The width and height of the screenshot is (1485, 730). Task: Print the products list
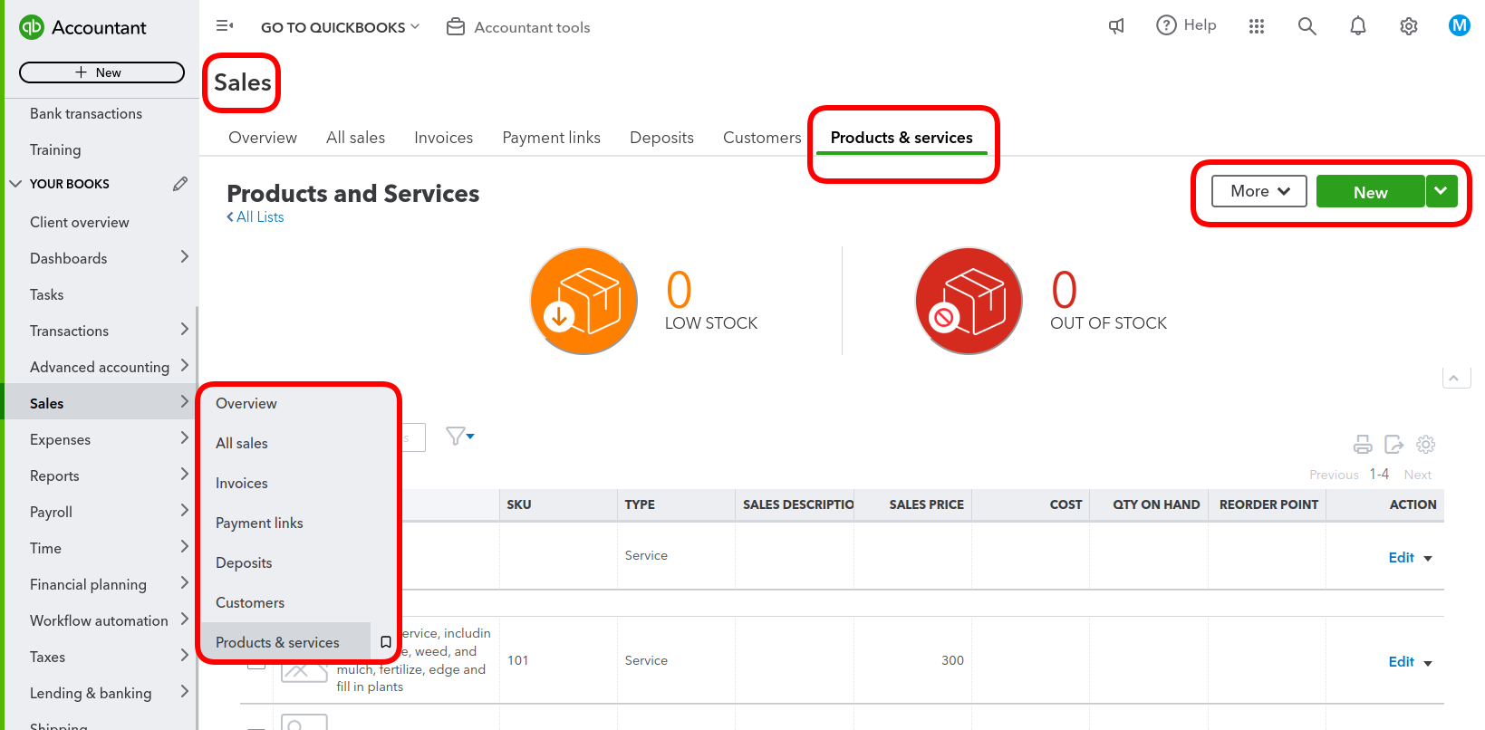[1363, 444]
